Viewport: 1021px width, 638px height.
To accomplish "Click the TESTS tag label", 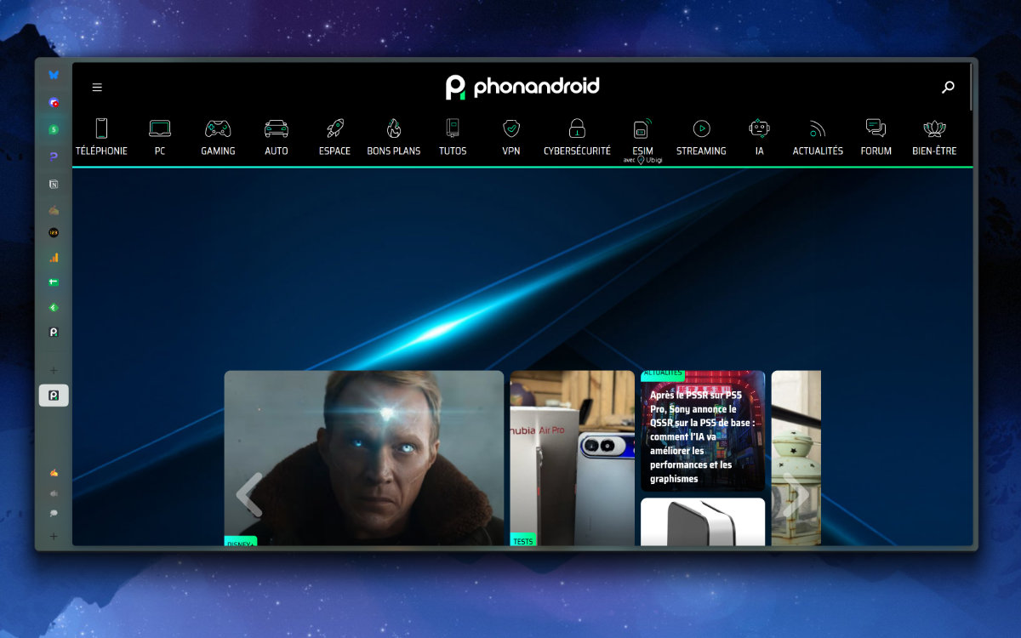I will click(523, 541).
